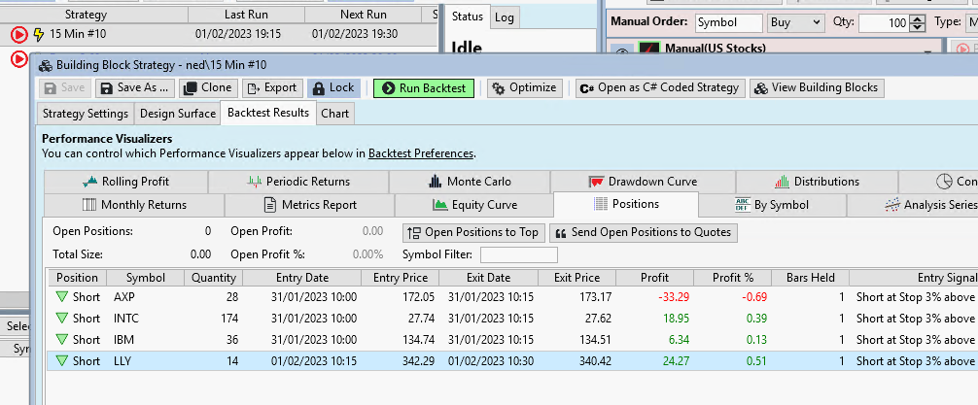This screenshot has height=405, width=978.
Task: Sort positions by Profit column header
Action: point(654,278)
